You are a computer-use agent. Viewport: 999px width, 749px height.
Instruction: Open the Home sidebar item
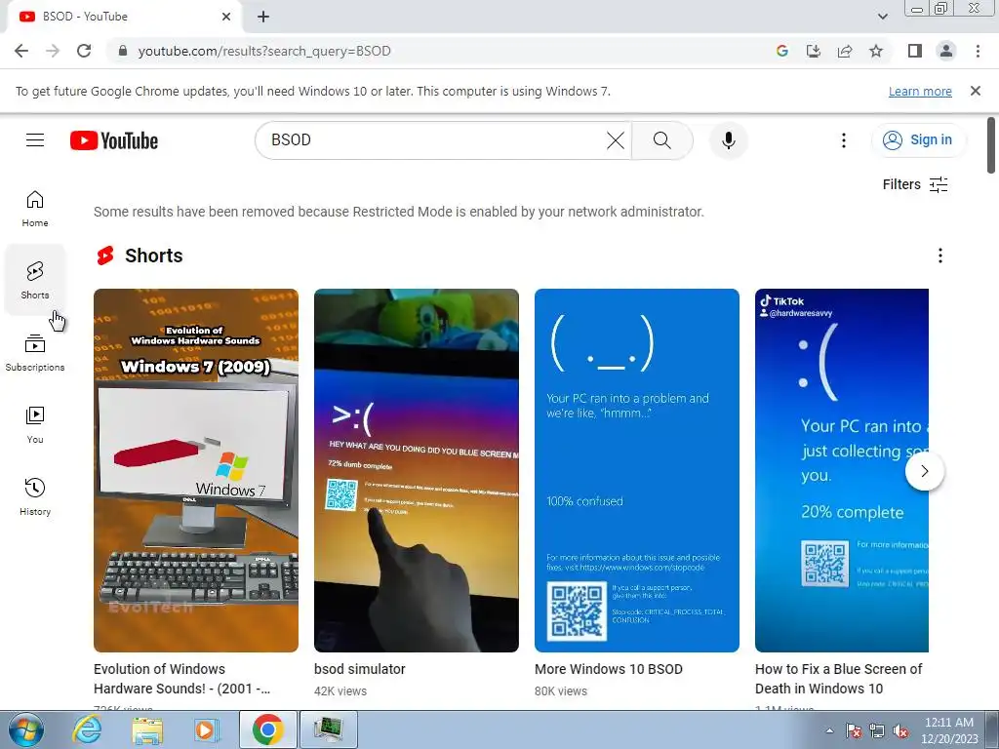[x=35, y=209]
